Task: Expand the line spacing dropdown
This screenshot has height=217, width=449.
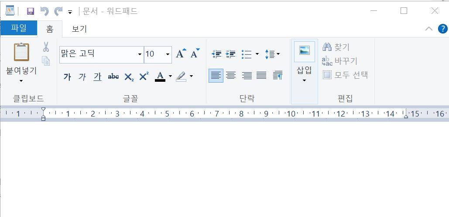Action: (273, 54)
